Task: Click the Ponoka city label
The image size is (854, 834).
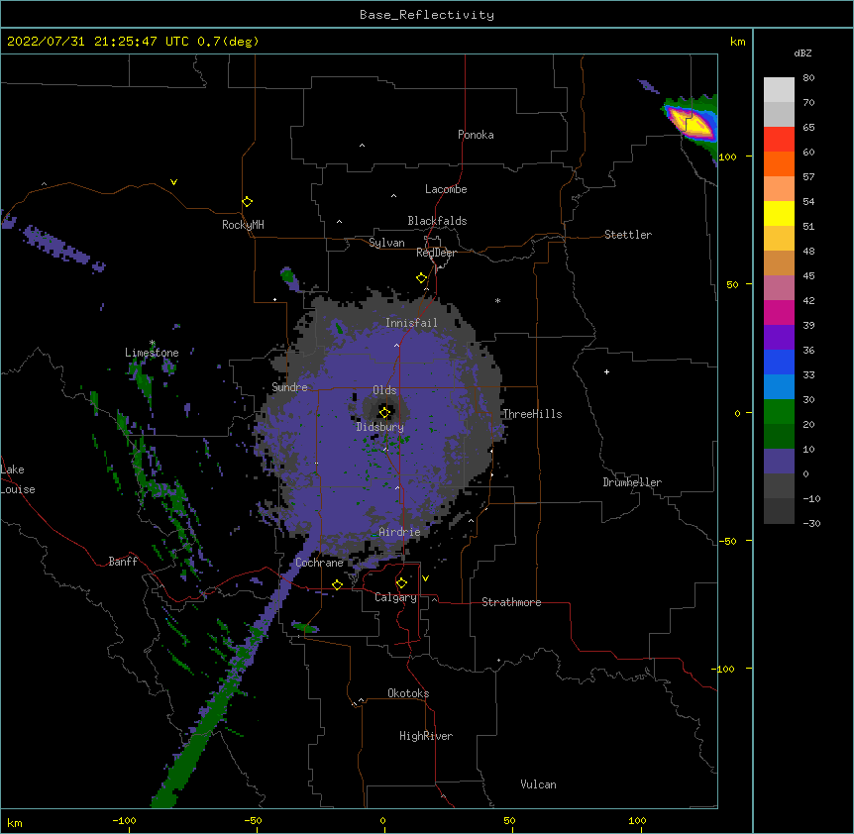Action: 476,135
